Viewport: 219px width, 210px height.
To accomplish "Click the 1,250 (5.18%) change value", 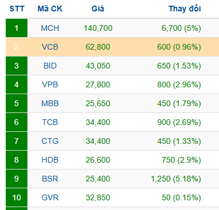I will pyautogui.click(x=176, y=179).
